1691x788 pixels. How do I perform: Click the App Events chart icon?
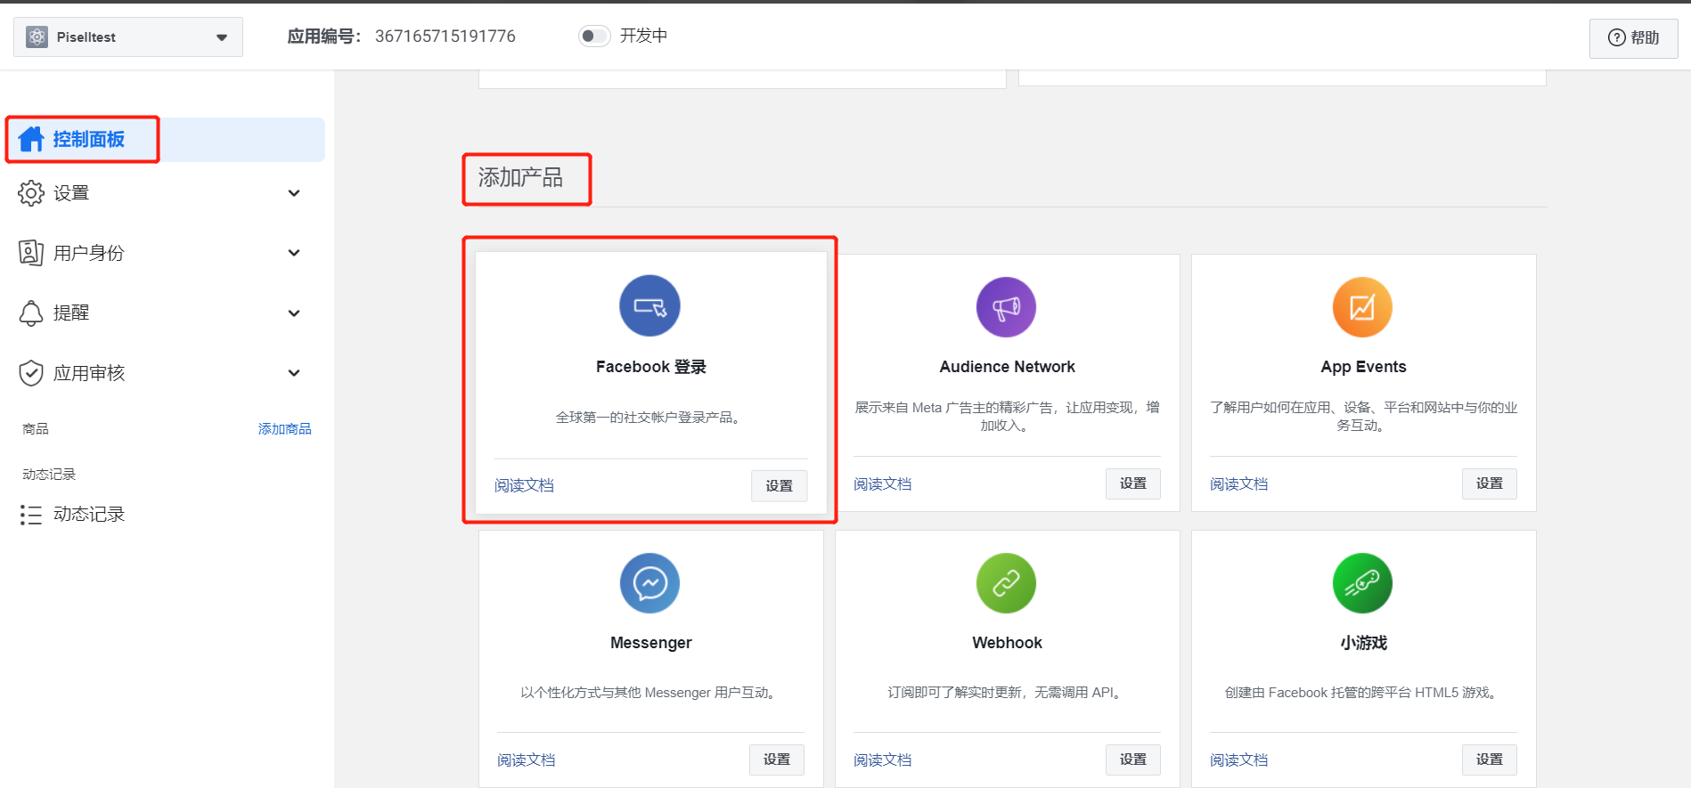coord(1362,307)
